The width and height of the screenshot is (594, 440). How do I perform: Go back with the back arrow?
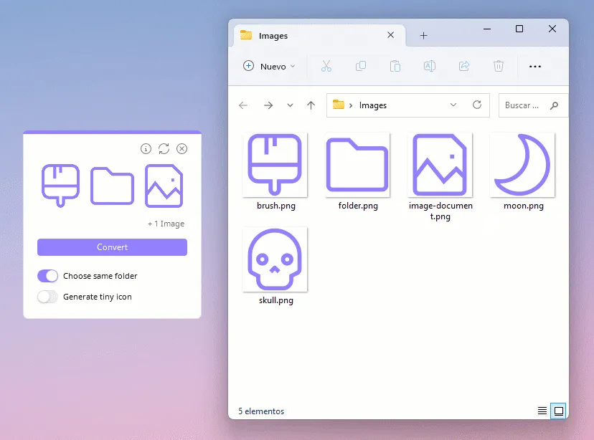tap(243, 105)
